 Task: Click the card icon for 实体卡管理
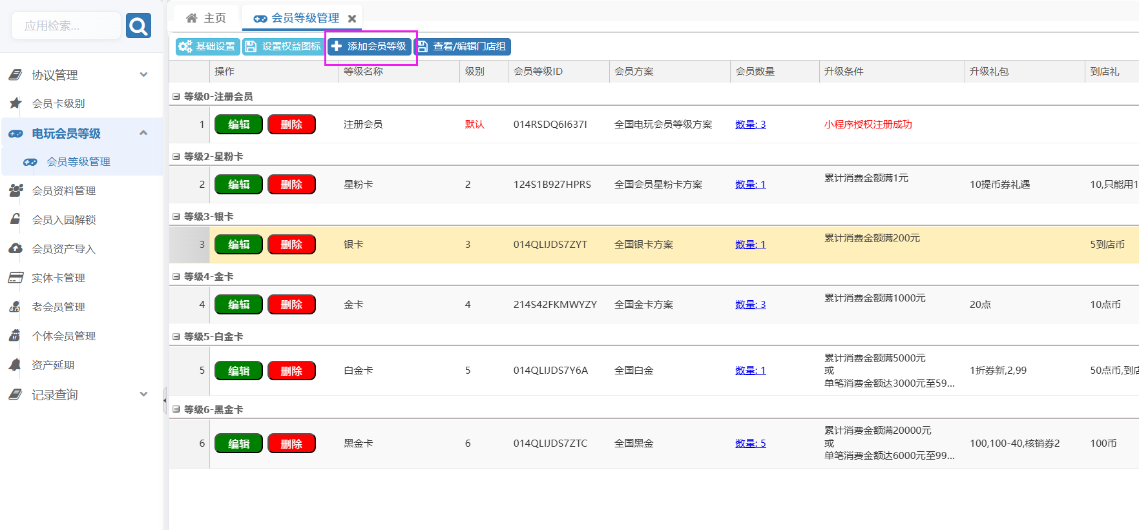tap(16, 278)
